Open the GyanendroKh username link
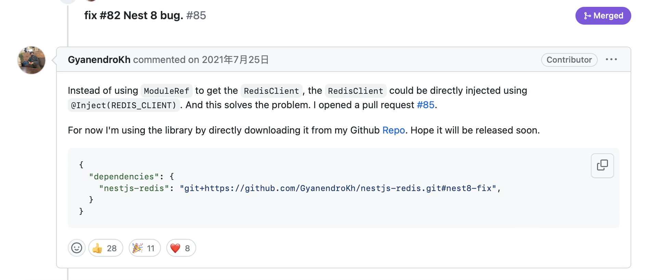Viewport: 660px width, 280px height. [99, 60]
